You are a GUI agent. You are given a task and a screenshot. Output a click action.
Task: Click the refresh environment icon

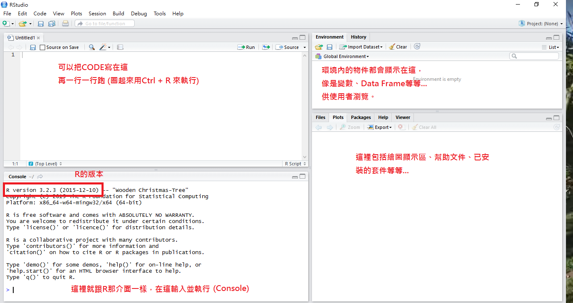[x=417, y=46]
